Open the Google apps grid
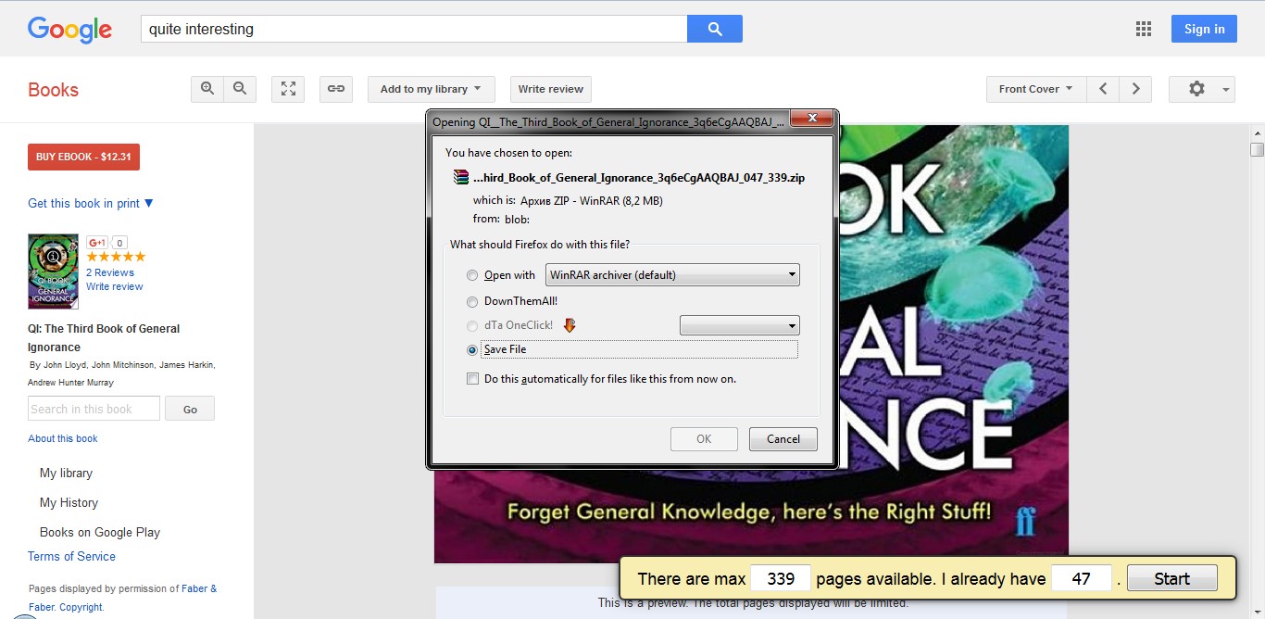 [x=1143, y=29]
